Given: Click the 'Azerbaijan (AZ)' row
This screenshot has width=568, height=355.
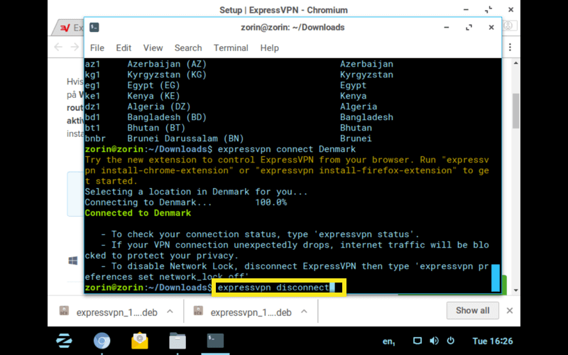Looking at the screenshot, I should 239,64.
